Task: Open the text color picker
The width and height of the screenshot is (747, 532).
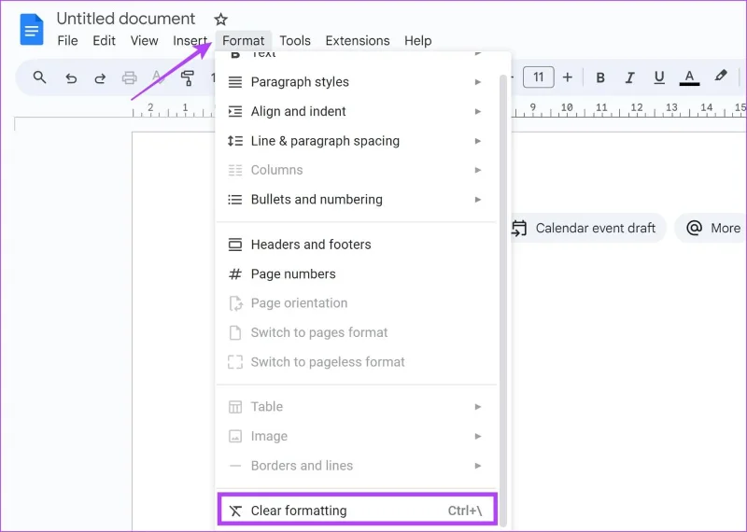Action: click(689, 77)
